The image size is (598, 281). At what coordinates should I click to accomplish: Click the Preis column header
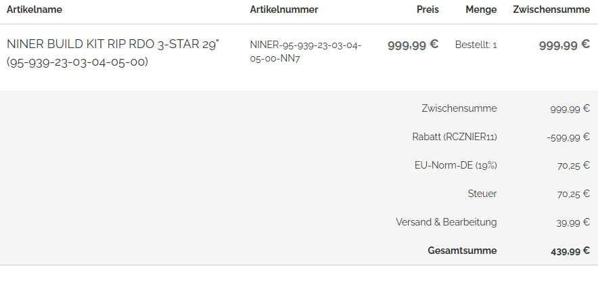tap(428, 9)
